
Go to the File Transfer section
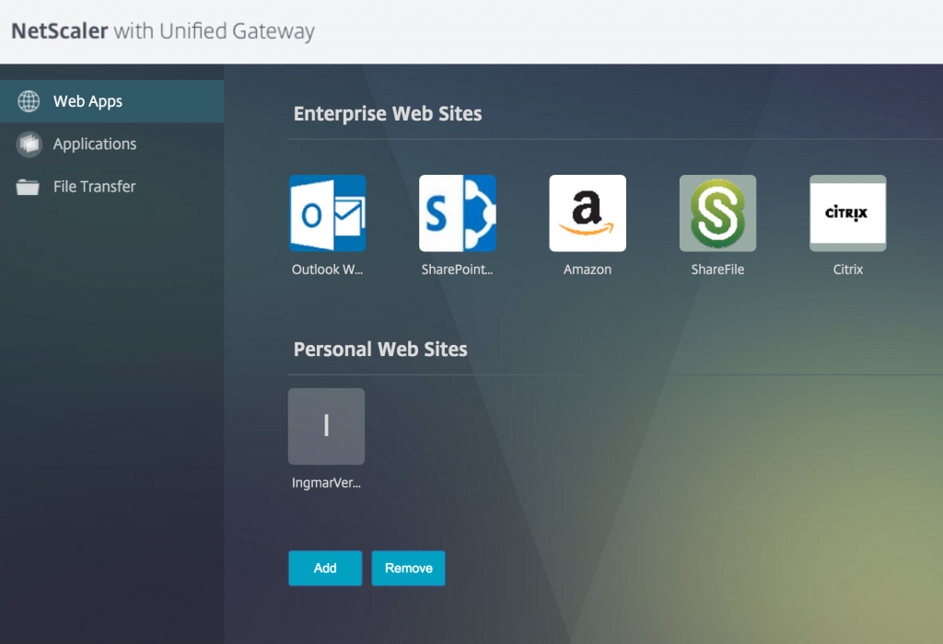pos(94,187)
